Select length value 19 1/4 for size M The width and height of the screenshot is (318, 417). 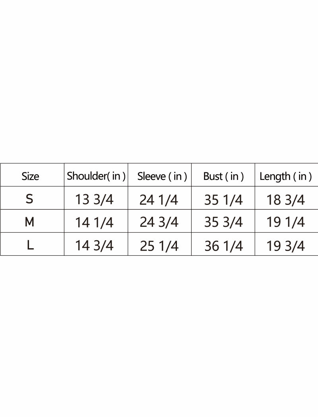[285, 222]
